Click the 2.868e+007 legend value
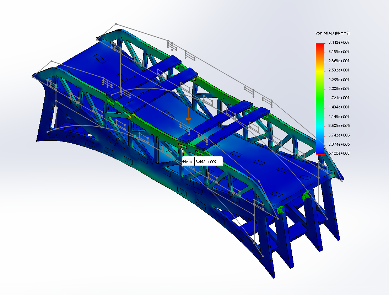Image resolution: width=389 pixels, height=295 pixels. 339,61
